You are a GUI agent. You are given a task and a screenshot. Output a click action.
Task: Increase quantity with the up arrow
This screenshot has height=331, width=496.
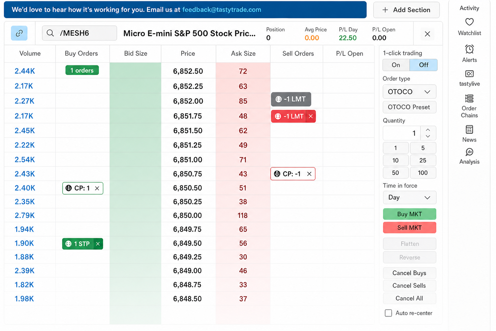click(x=428, y=130)
